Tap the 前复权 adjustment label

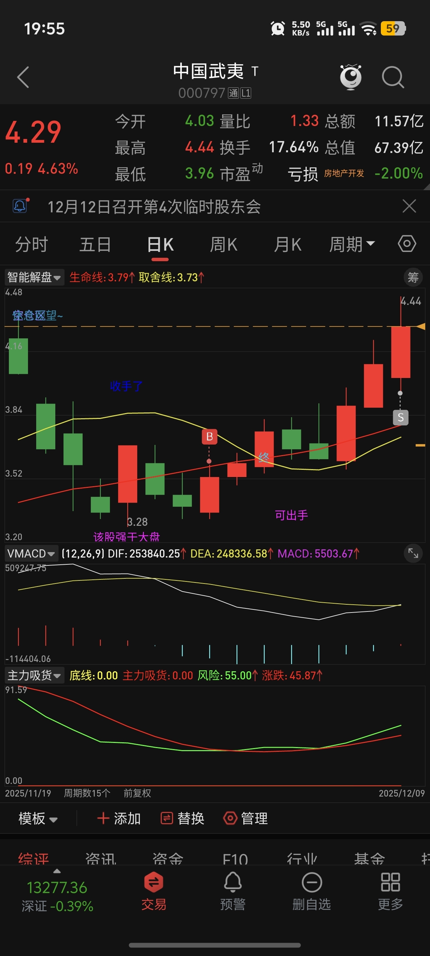pos(137,793)
